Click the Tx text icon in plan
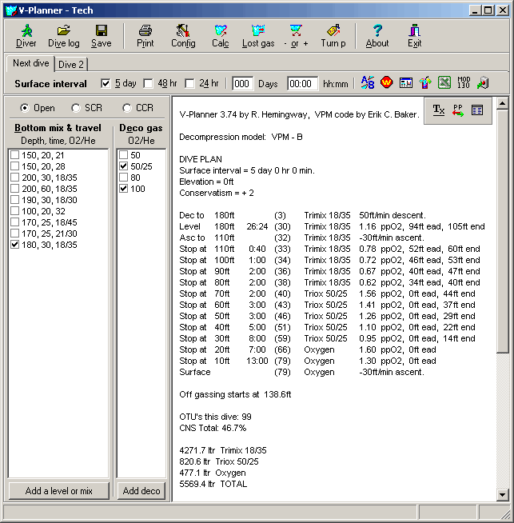Image resolution: width=514 pixels, height=523 pixels. [438, 110]
